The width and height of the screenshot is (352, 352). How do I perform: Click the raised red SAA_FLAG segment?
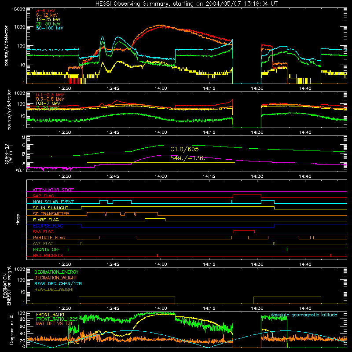click(244, 231)
